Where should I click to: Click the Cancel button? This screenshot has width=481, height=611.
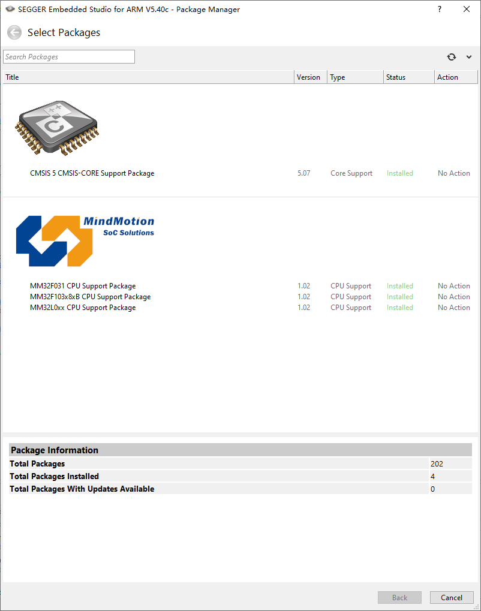pos(452,597)
